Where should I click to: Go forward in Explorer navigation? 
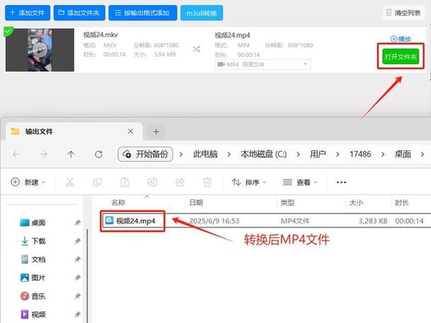tap(43, 154)
